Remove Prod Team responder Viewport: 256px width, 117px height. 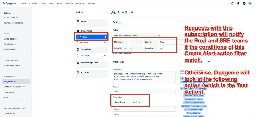pos(127,102)
